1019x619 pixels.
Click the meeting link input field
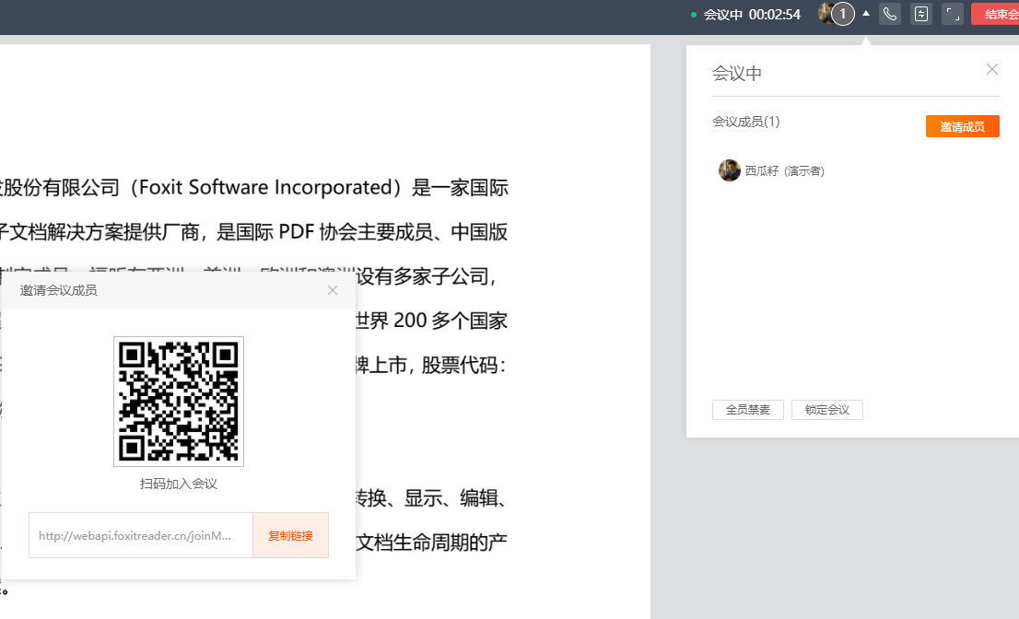140,535
